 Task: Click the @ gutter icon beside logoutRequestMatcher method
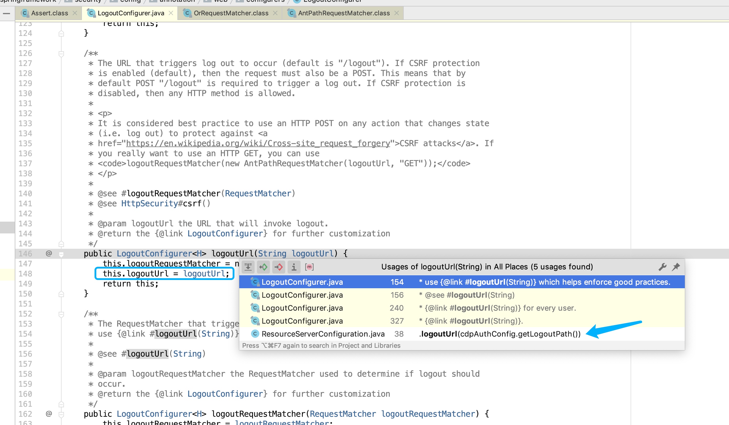click(49, 414)
